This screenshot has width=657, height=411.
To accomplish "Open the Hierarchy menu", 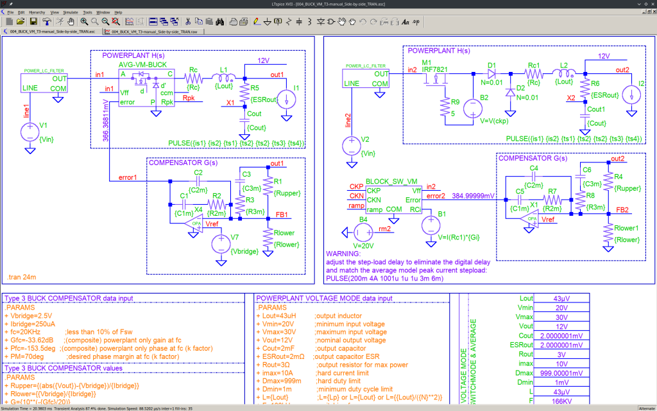I will click(x=38, y=12).
